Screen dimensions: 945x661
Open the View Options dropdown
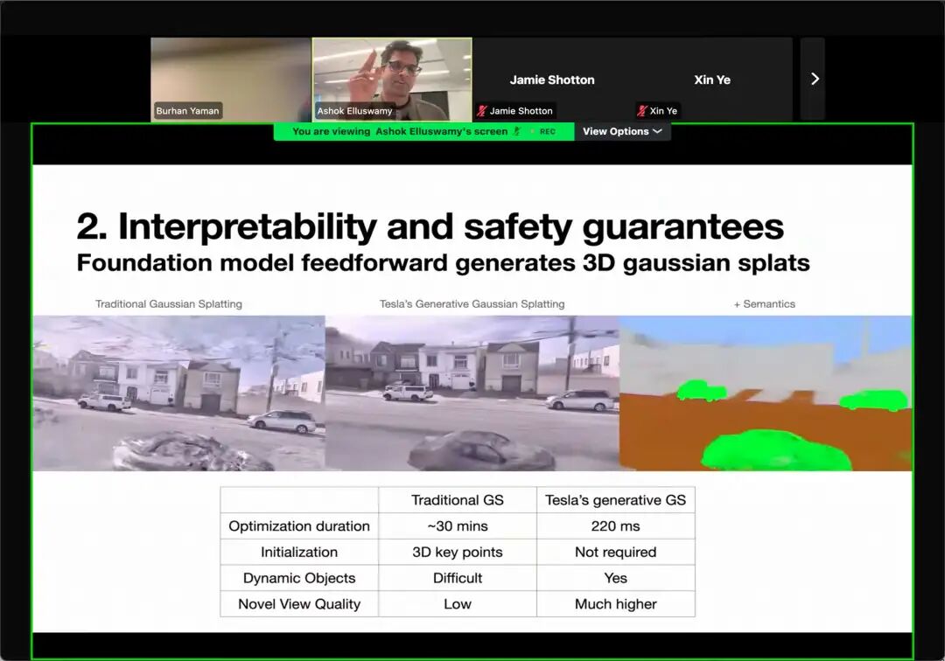click(622, 131)
